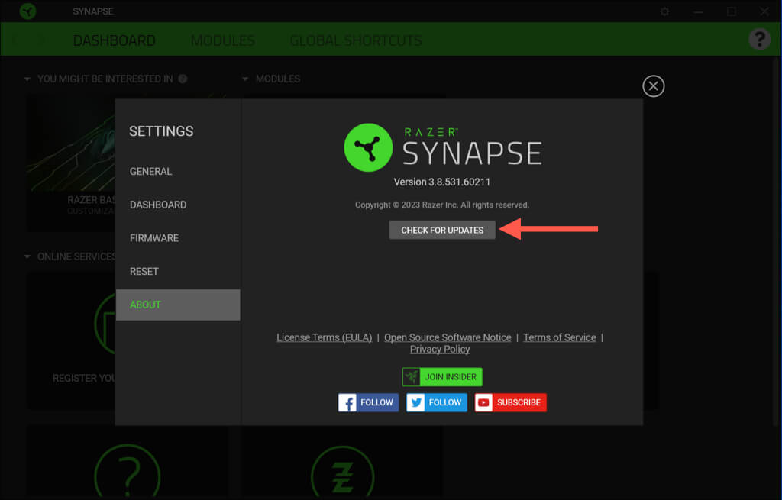The width and height of the screenshot is (782, 500).
Task: Click the Facebook logo icon
Action: (x=347, y=402)
